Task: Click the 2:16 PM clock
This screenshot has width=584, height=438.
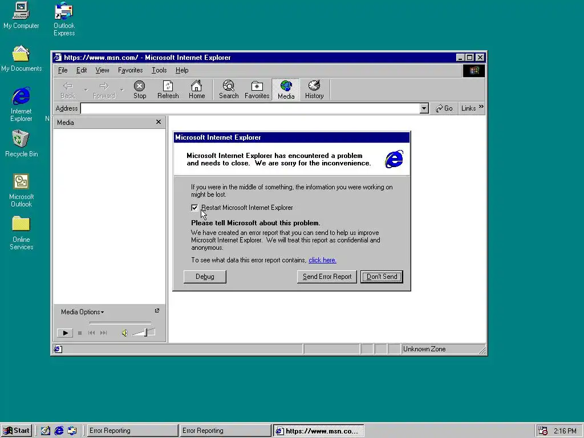Action: coord(565,431)
